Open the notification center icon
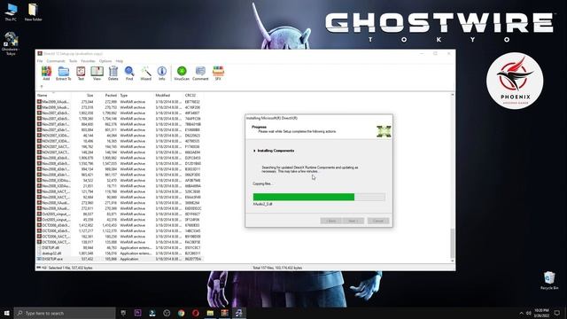The height and width of the screenshot is (319, 567). (x=557, y=313)
